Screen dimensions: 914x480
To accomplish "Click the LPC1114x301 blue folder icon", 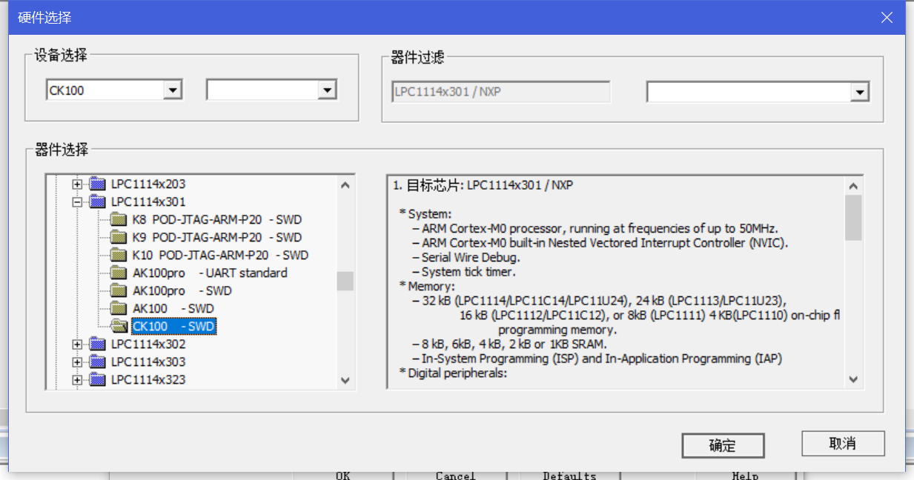I will 97,201.
